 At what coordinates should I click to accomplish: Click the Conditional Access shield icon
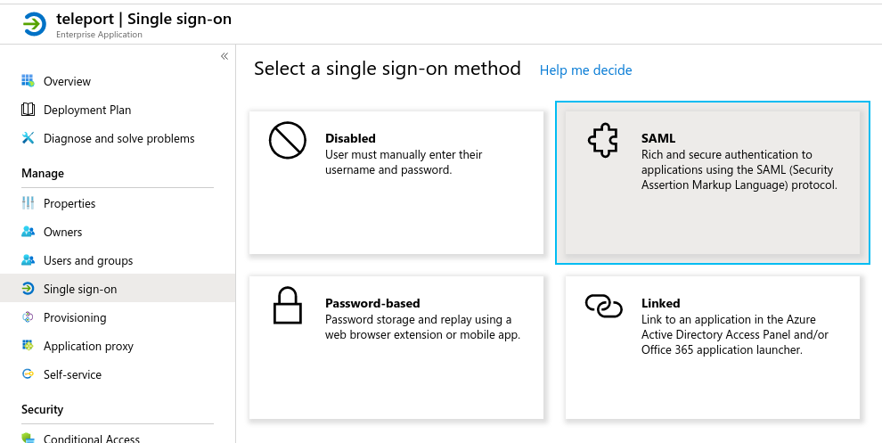click(x=28, y=438)
